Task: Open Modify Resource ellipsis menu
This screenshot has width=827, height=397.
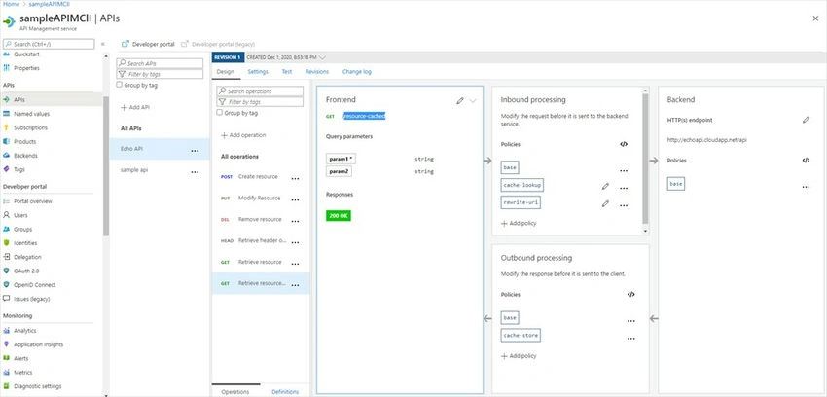Action: [x=296, y=199]
